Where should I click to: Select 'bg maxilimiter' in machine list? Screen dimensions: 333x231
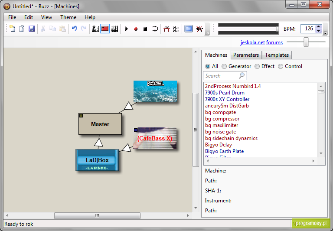(222, 125)
